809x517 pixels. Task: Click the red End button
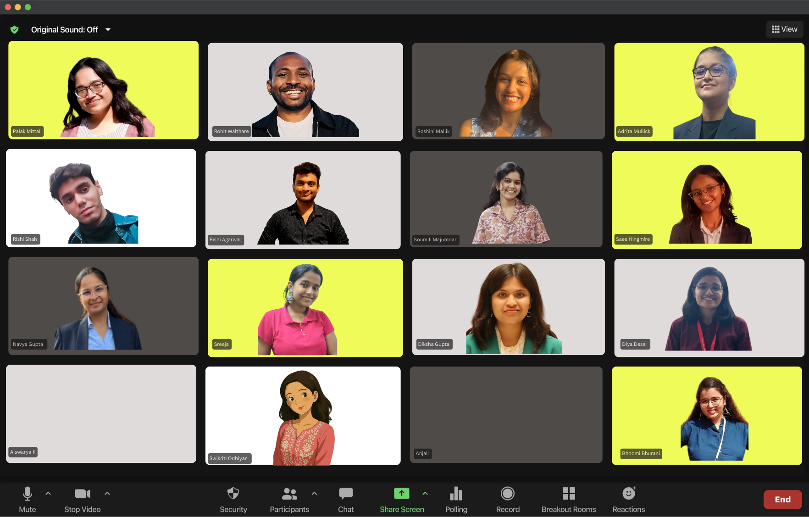783,500
